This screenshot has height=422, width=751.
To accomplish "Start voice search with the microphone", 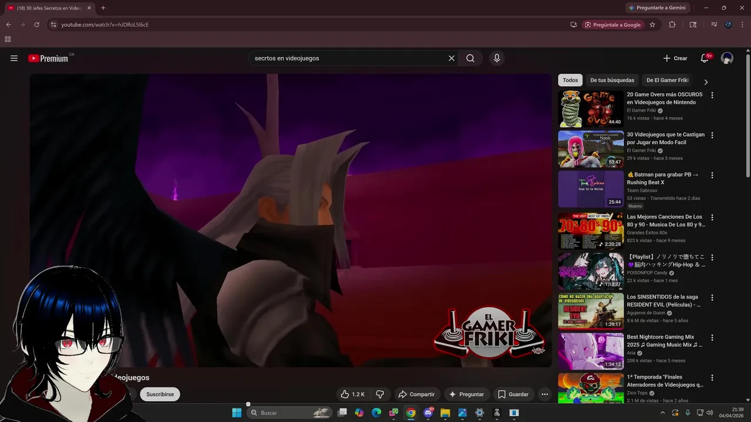I will [497, 58].
